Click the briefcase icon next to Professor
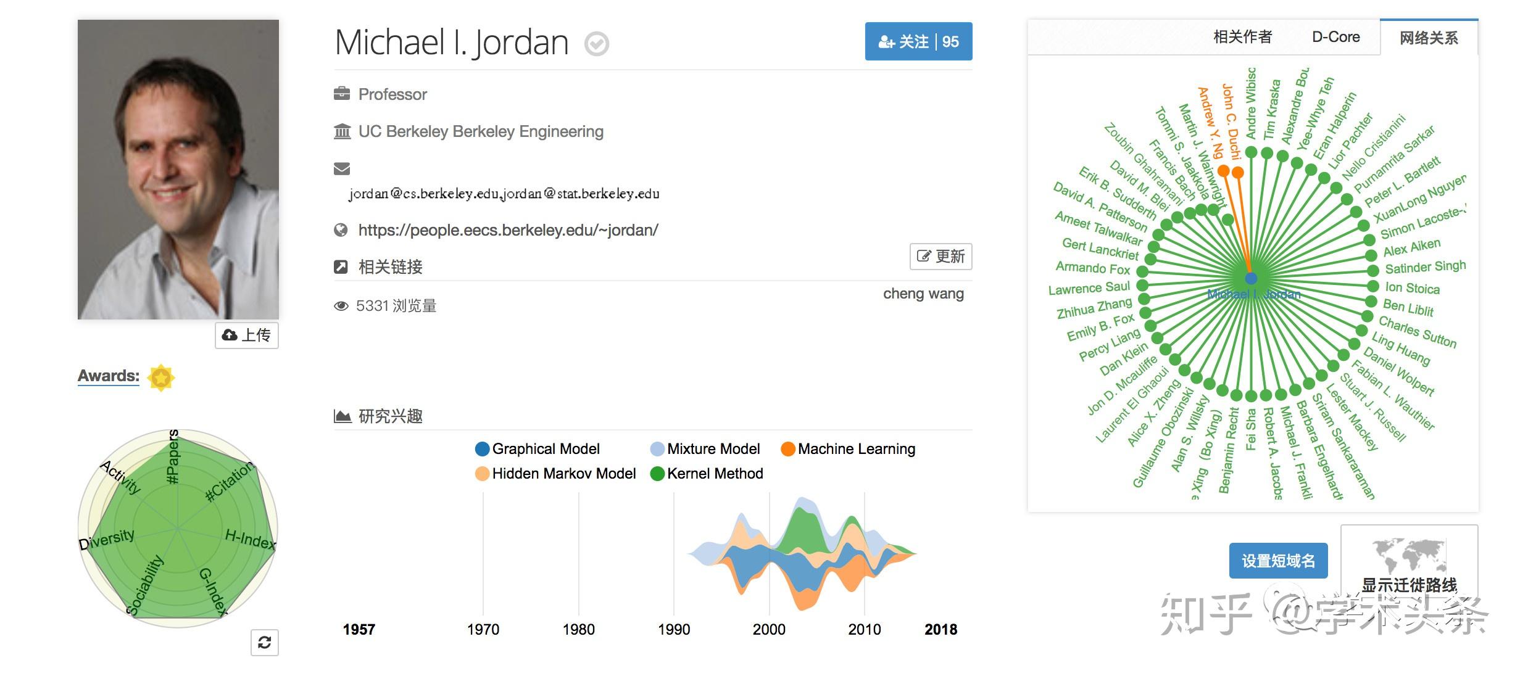Viewport: 1528px width, 676px height. point(342,94)
